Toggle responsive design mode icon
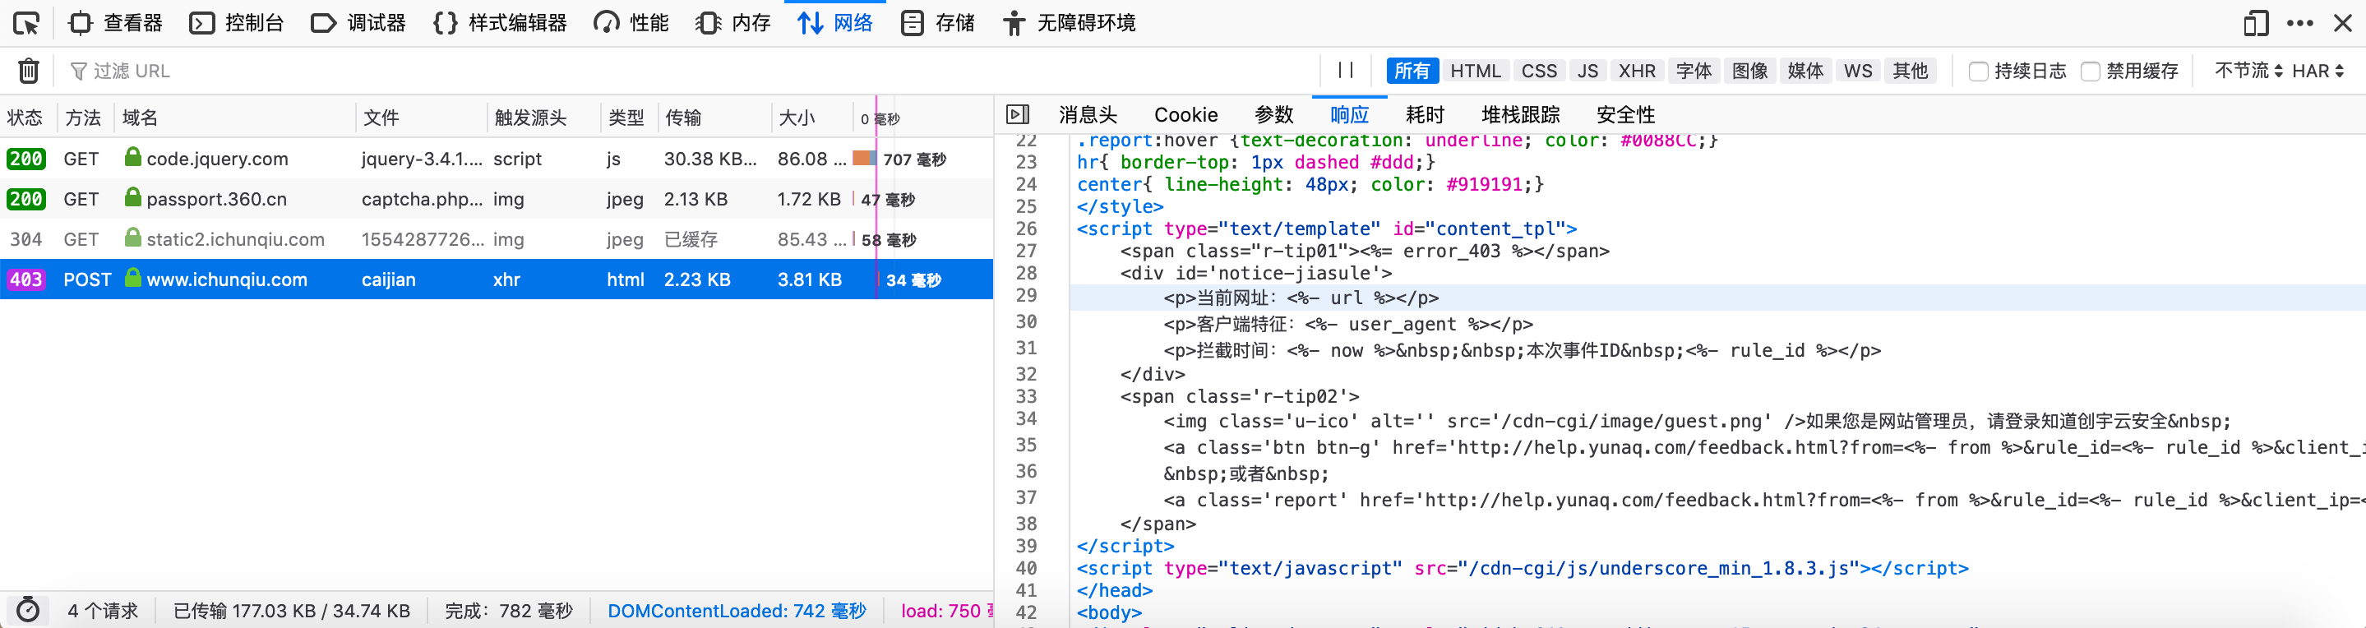 pyautogui.click(x=2256, y=23)
